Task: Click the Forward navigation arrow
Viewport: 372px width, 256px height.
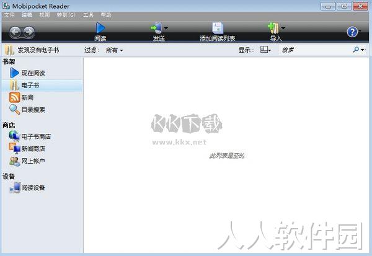Action: pyautogui.click(x=29, y=32)
